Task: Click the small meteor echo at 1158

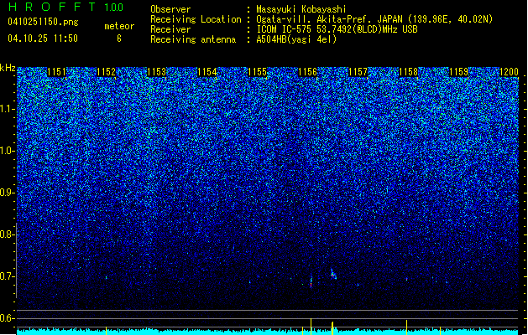Action: tap(407, 279)
